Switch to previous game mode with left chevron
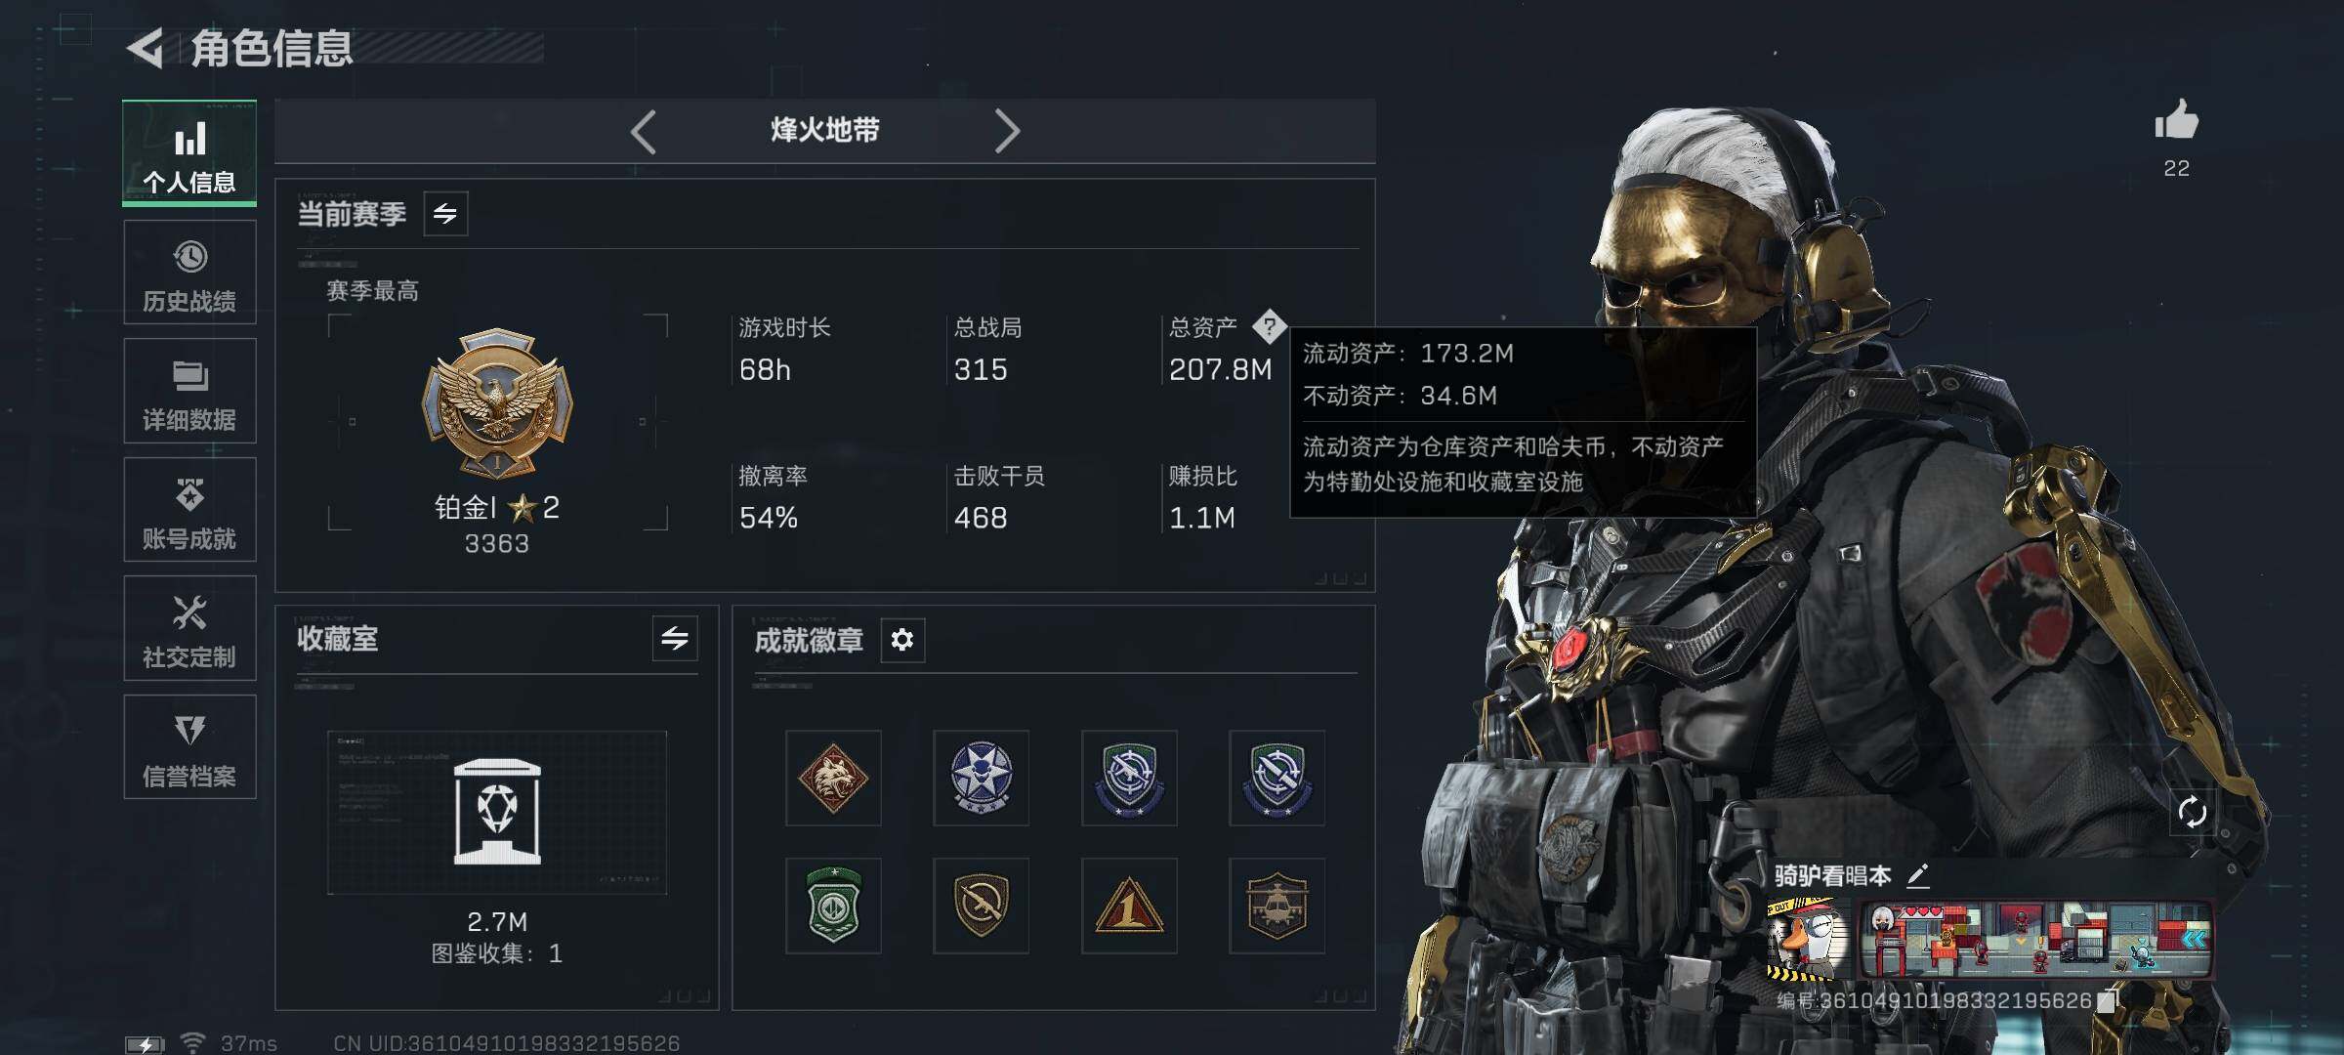2344x1055 pixels. (x=643, y=131)
